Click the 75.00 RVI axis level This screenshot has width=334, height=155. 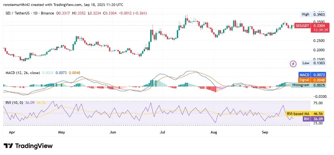pyautogui.click(x=317, y=103)
